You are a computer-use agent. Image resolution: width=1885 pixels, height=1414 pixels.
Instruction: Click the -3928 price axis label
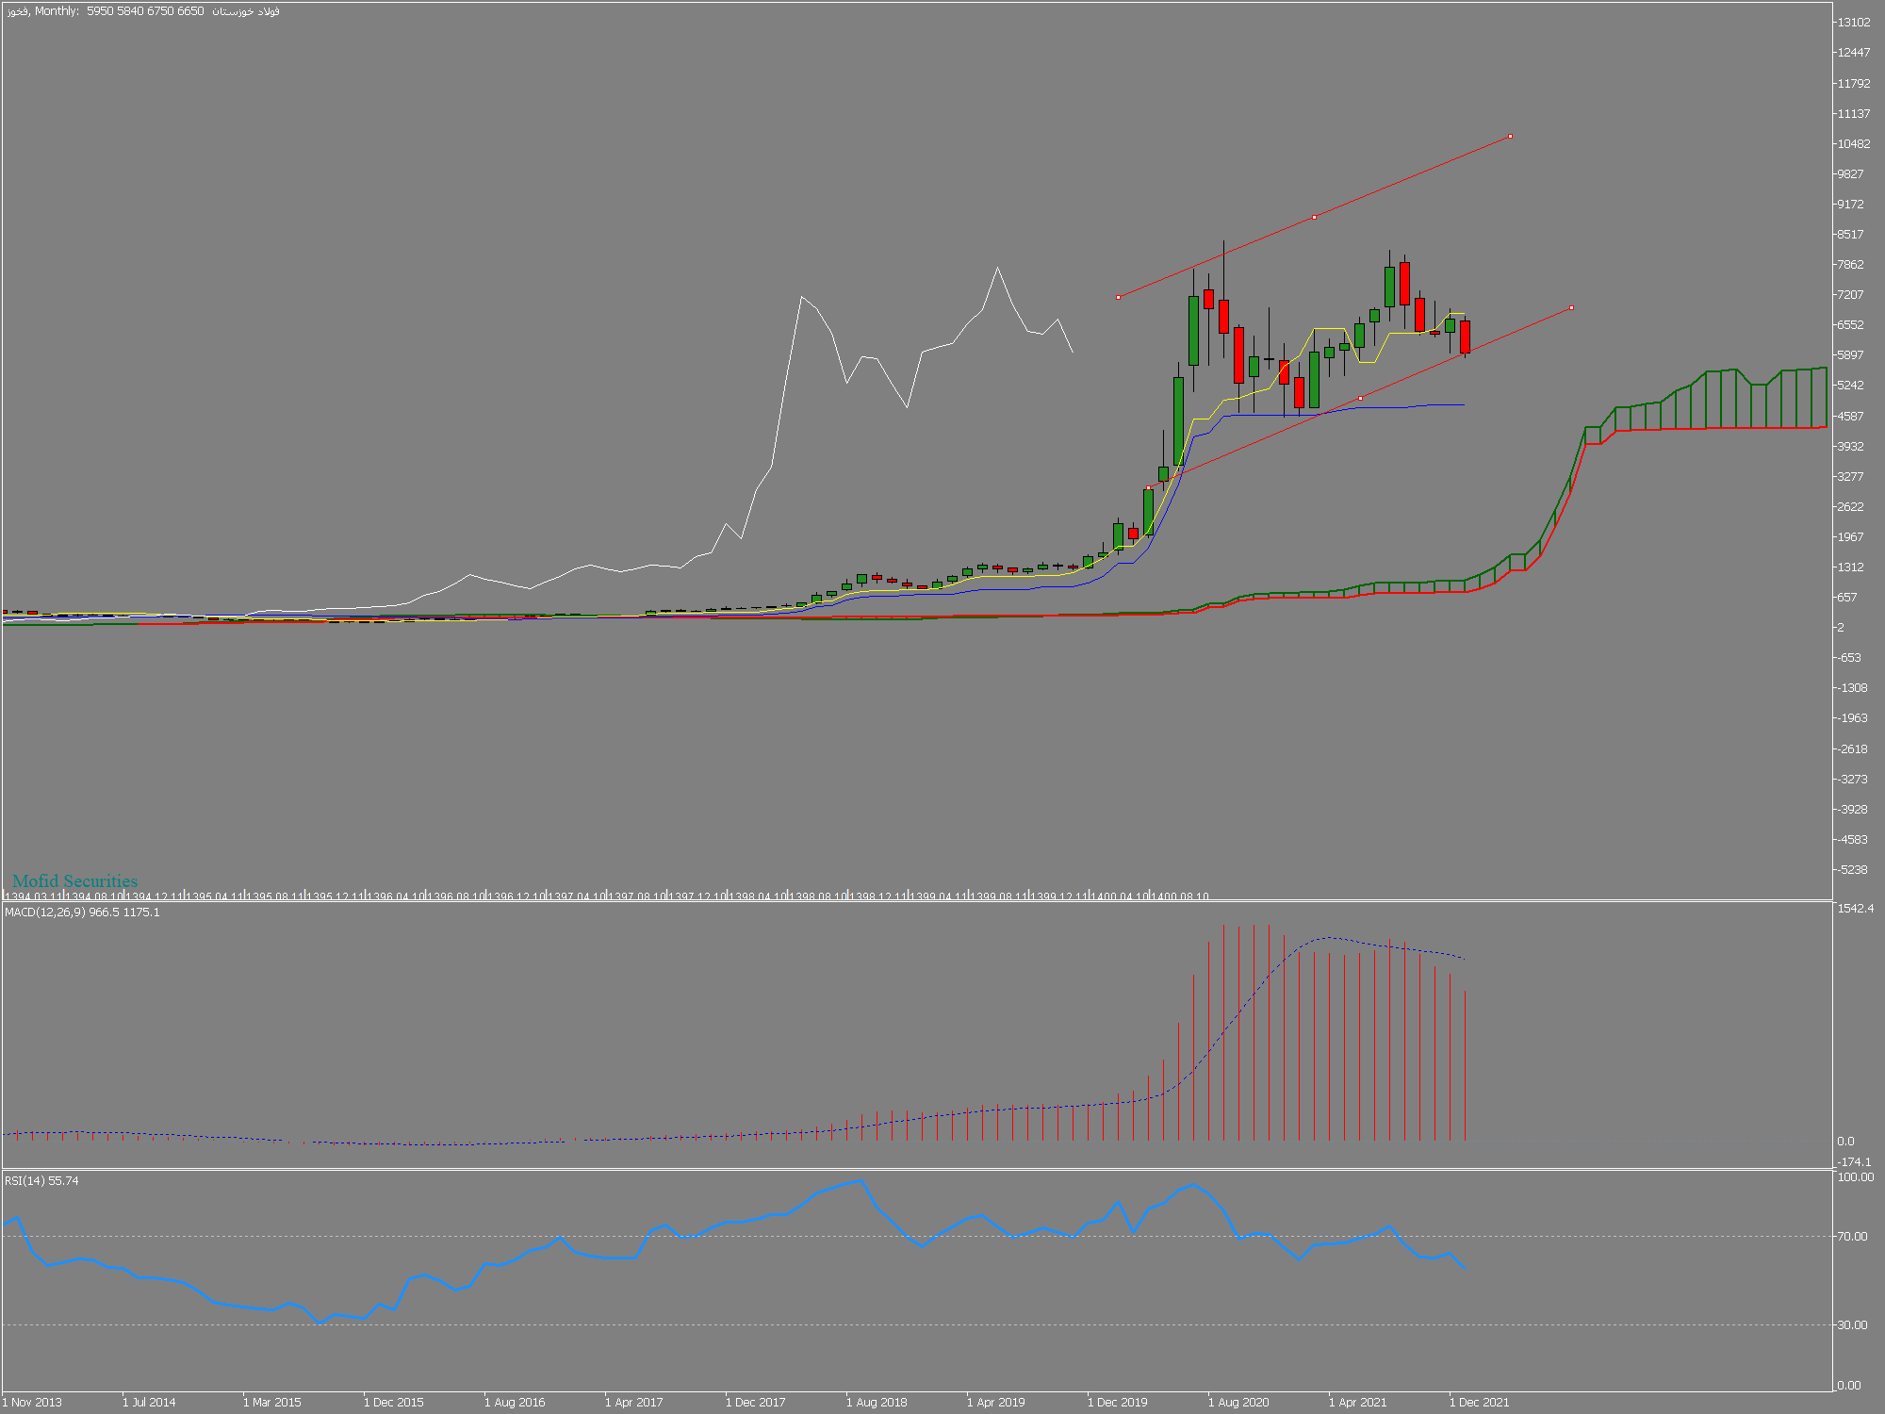(1852, 810)
